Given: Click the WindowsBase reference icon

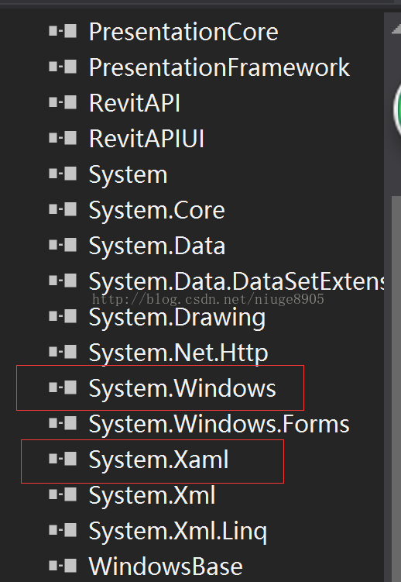Looking at the screenshot, I should coord(63,566).
